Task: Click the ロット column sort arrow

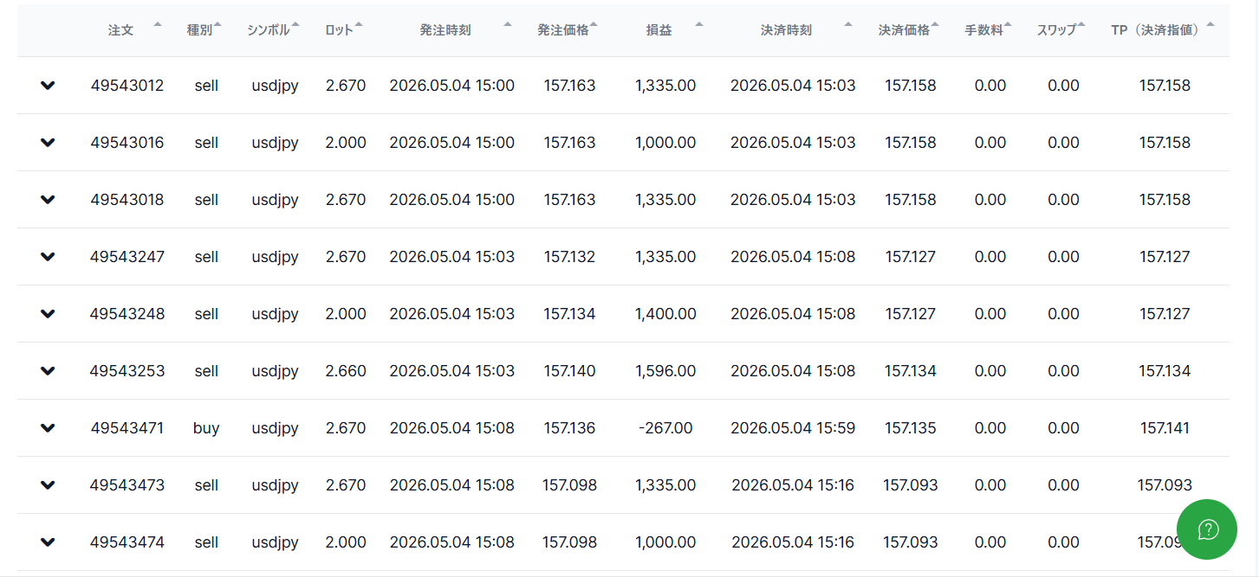Action: pyautogui.click(x=359, y=24)
